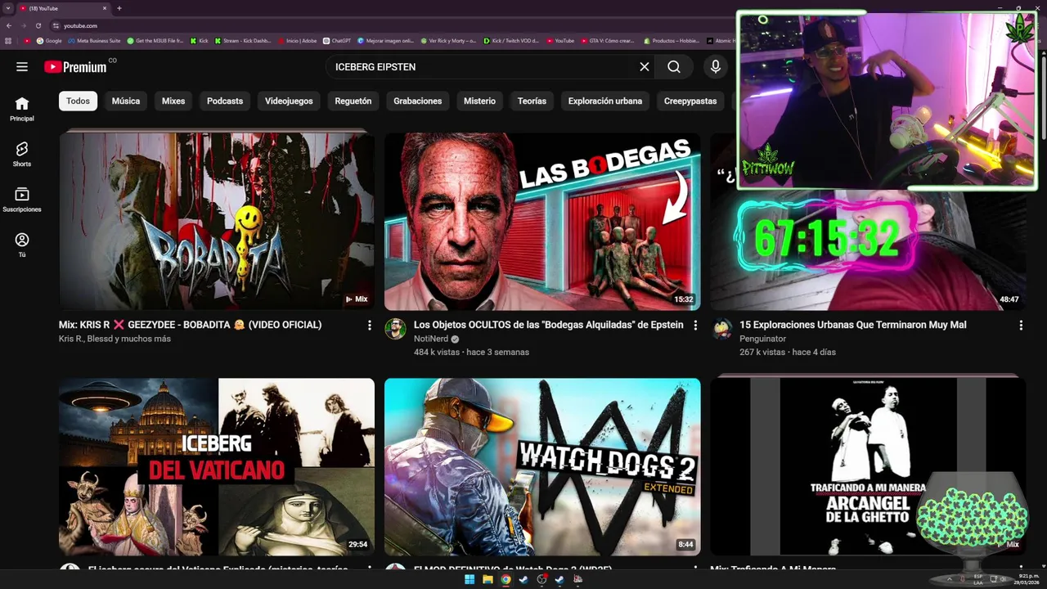1047x589 pixels.
Task: Open options menu for BOBADITA mix
Action: tap(370, 326)
